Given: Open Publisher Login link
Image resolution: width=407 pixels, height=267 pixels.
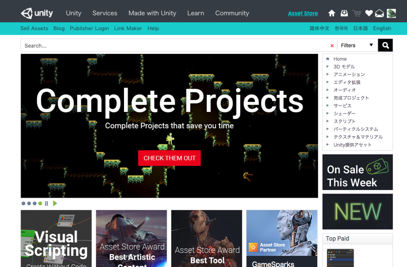Looking at the screenshot, I should (x=89, y=28).
